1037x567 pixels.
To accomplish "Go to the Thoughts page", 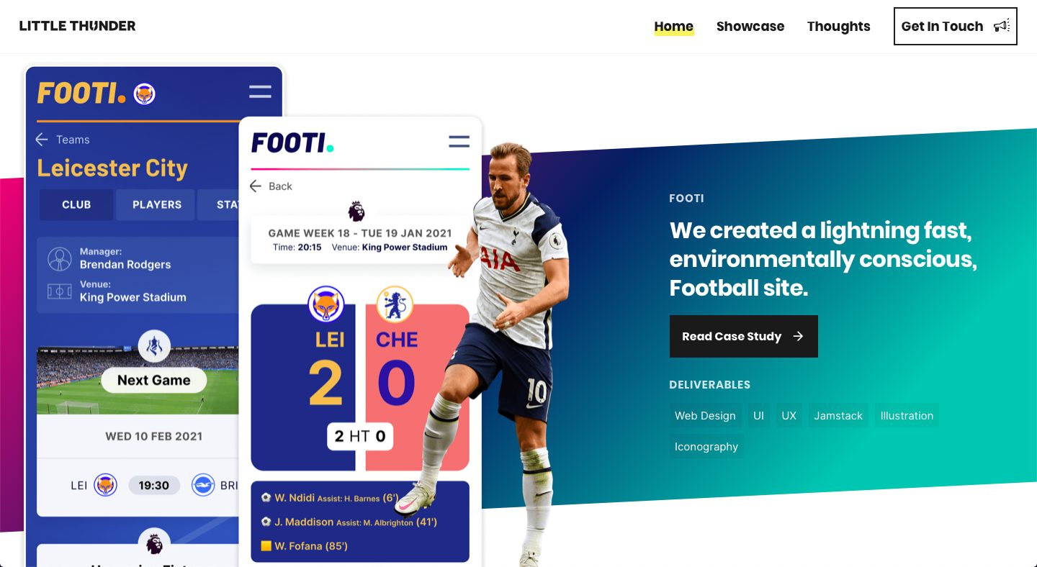I will (839, 26).
